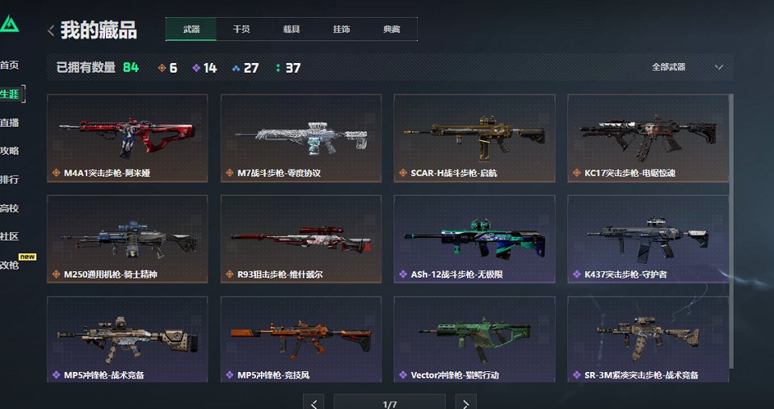Go back using the arrow beside 我的藏品

coord(51,31)
